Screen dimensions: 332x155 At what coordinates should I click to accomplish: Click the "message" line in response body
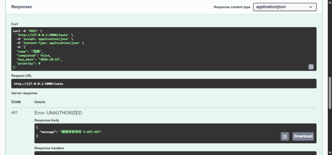pos(70,132)
